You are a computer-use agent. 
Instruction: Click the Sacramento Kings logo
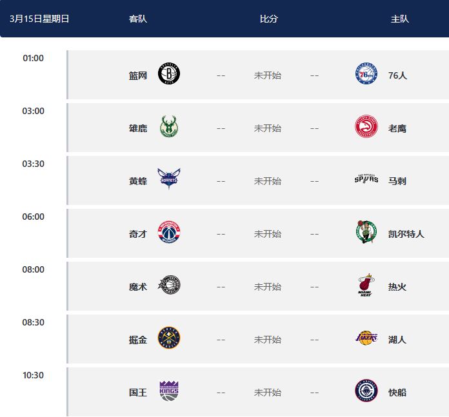[x=169, y=391]
